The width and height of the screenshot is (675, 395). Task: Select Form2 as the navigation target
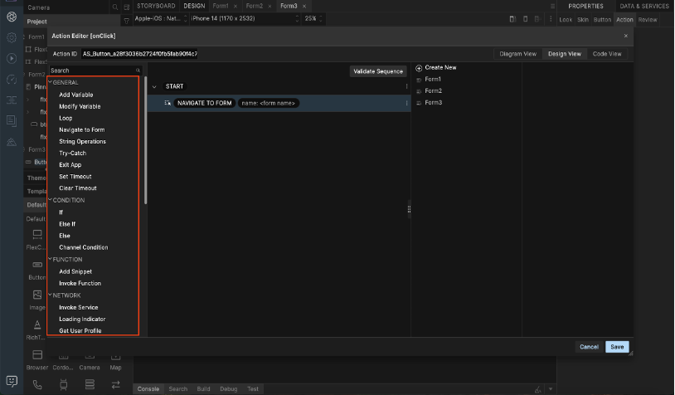pos(433,91)
